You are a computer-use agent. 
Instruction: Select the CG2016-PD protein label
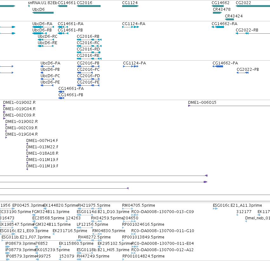(89, 76)
